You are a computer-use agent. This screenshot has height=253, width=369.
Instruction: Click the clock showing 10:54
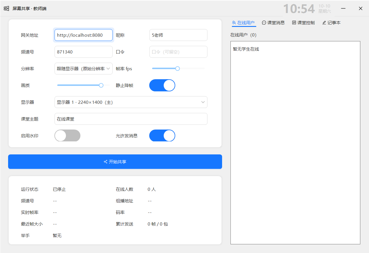299,9
